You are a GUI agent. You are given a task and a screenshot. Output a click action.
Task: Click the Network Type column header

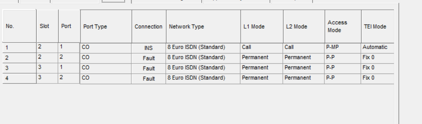click(x=203, y=27)
